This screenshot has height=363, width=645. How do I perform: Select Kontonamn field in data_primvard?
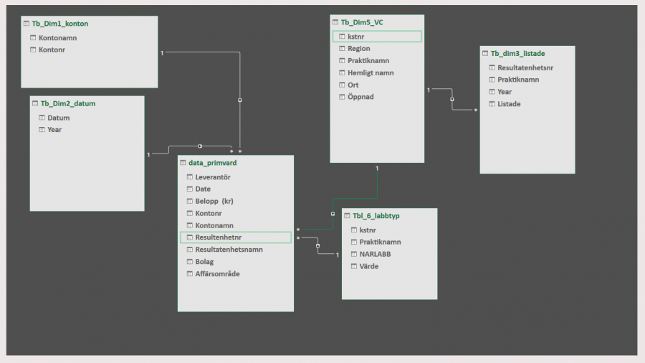click(x=214, y=225)
